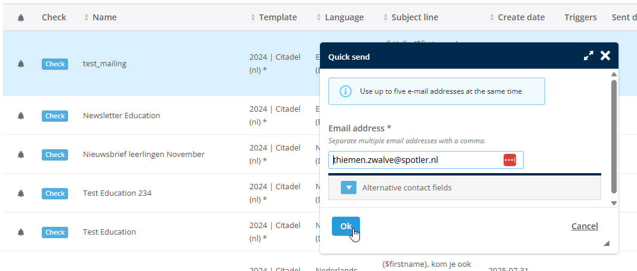Image resolution: width=637 pixels, height=271 pixels.
Task: Click the red password manager icon in email field
Action: 509,160
